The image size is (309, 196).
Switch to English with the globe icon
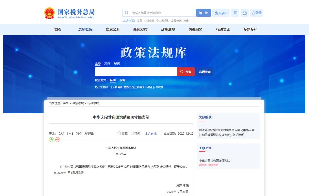click(221, 13)
